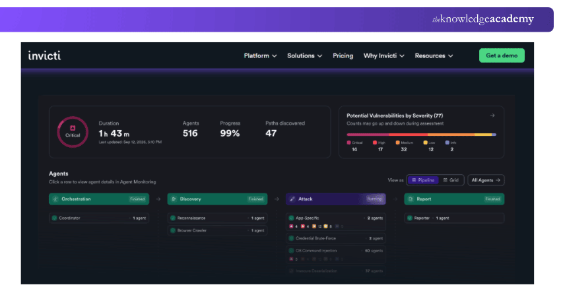Click the invicti logo
This screenshot has height=297, width=561.
(x=44, y=55)
